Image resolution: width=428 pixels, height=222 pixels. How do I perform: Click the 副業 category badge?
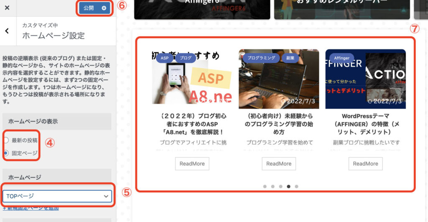(x=290, y=58)
